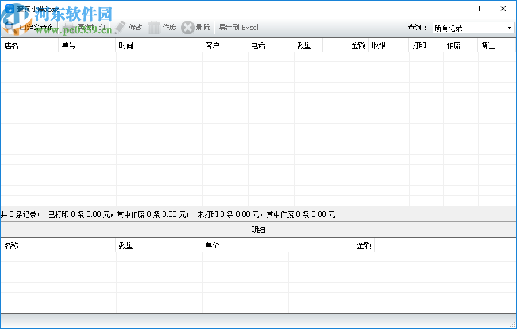Click the 名称 header in the detail table
This screenshot has height=329, width=517.
click(x=59, y=245)
